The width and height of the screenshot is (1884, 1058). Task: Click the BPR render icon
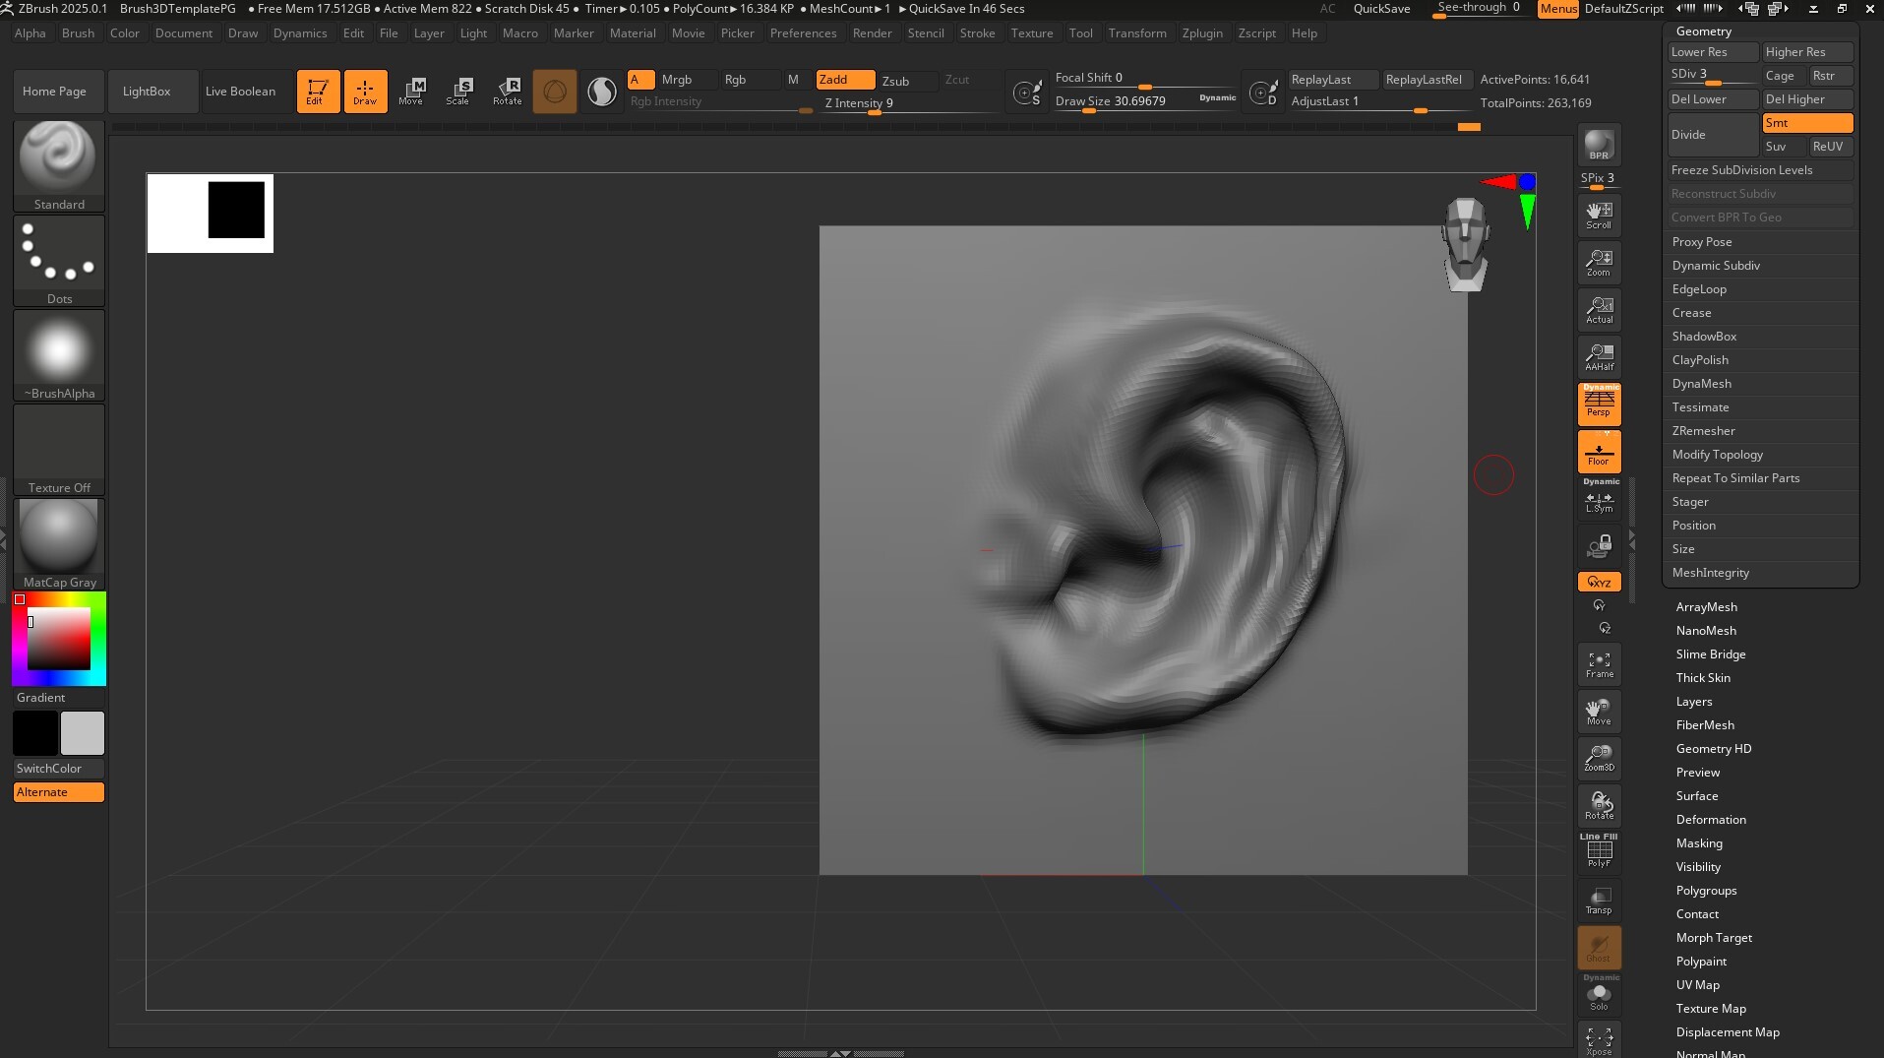pos(1598,148)
